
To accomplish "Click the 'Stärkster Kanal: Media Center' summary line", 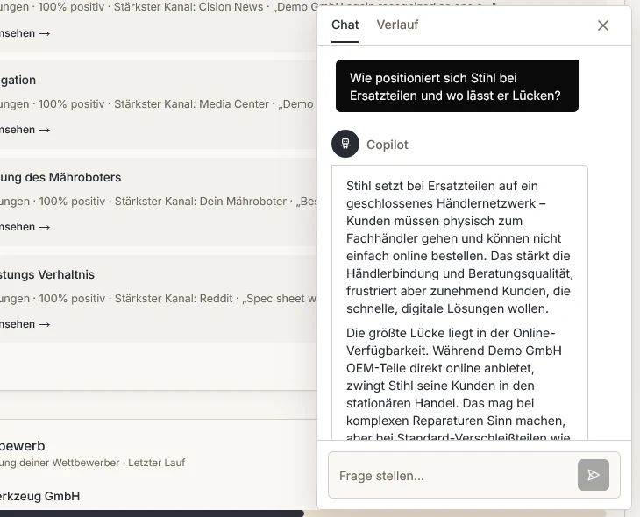I will (x=159, y=104).
